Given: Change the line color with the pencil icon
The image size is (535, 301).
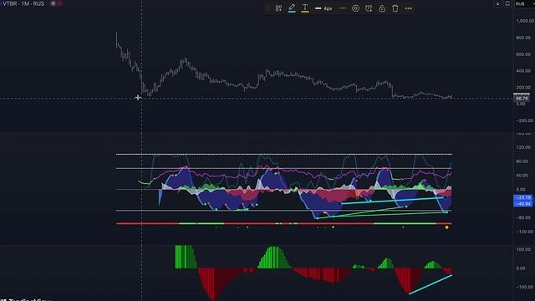Looking at the screenshot, I should (292, 8).
